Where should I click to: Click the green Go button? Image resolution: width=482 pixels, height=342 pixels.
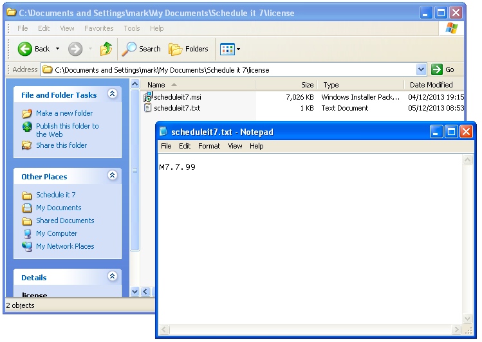(x=442, y=69)
